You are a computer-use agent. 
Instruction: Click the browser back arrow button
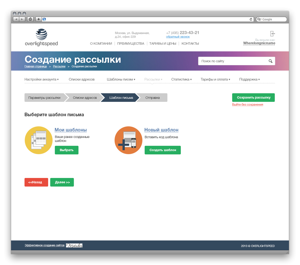click(16, 19)
